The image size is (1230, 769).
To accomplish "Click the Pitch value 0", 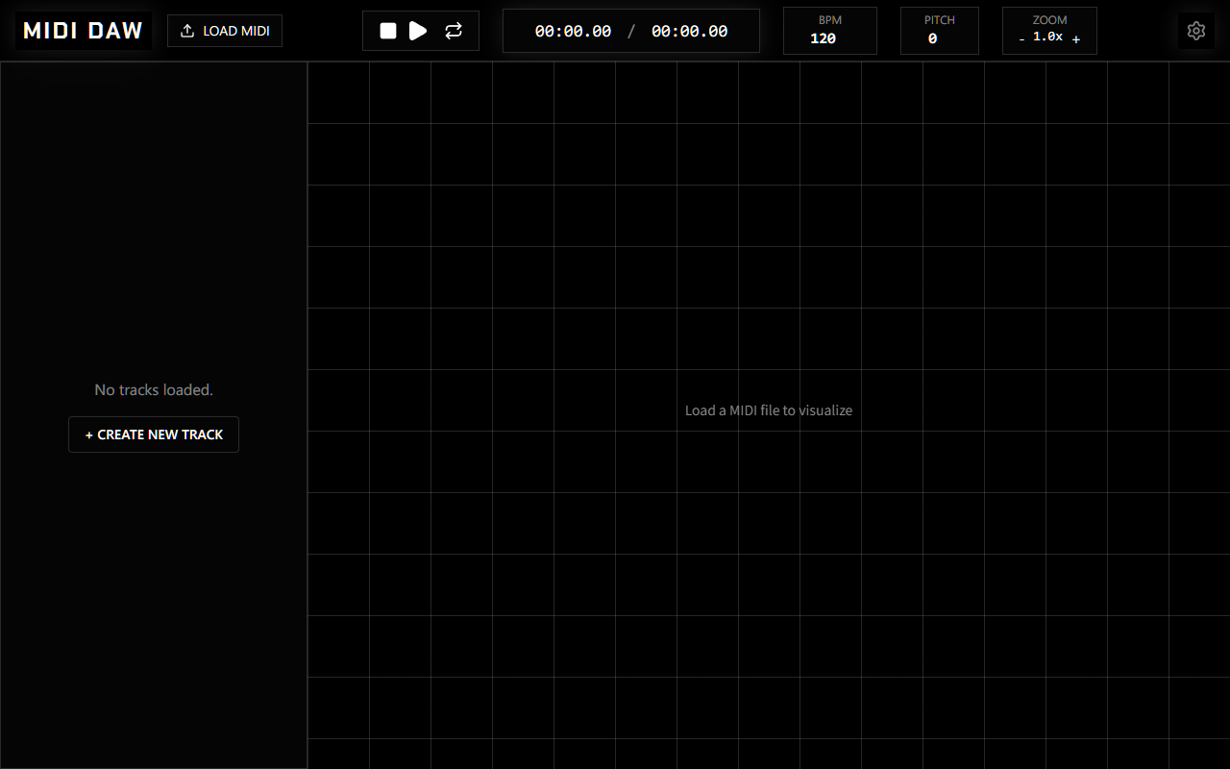I will tap(932, 38).
